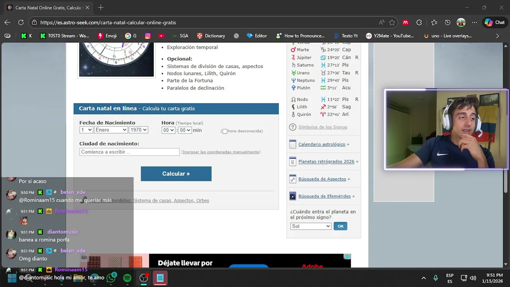Open OBS Studio from the taskbar
Image resolution: width=510 pixels, height=287 pixels.
point(143,278)
